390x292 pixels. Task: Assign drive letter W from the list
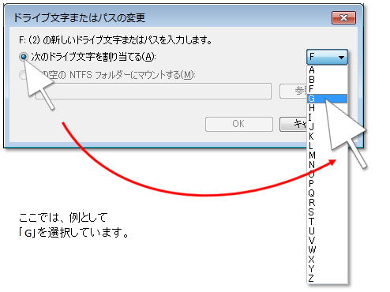pos(328,250)
